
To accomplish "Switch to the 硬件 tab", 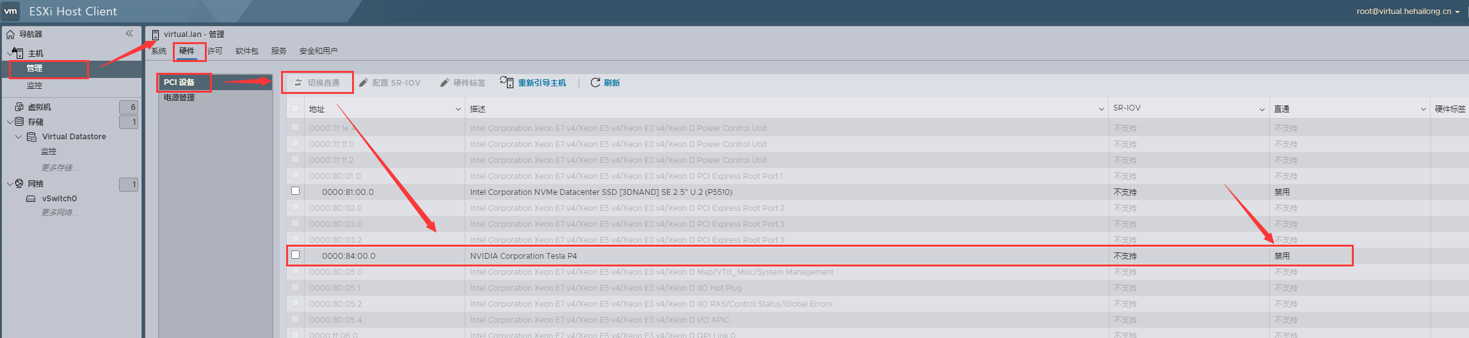I will point(187,51).
